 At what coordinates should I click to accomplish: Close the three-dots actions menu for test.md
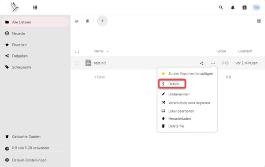click(213, 63)
